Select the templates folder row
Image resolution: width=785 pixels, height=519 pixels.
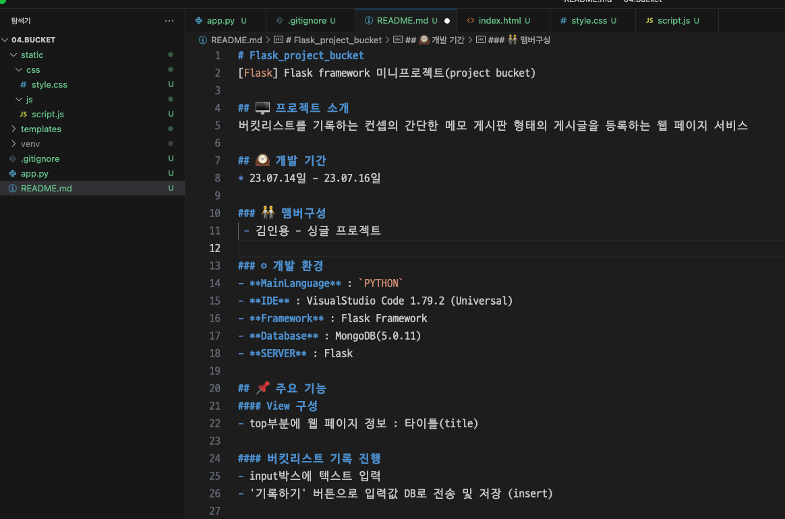tap(92, 129)
